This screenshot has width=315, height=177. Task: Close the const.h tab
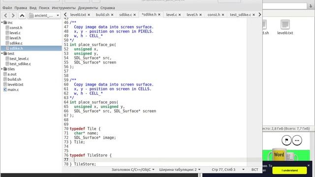click(223, 15)
